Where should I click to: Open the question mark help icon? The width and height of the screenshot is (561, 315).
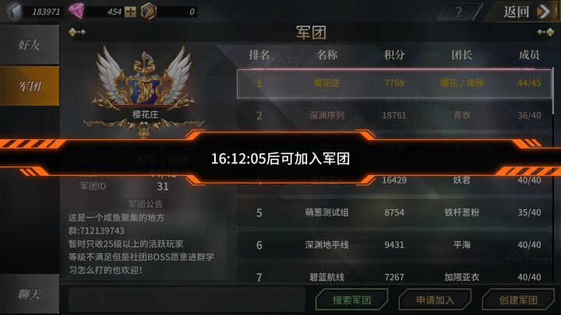tap(459, 12)
